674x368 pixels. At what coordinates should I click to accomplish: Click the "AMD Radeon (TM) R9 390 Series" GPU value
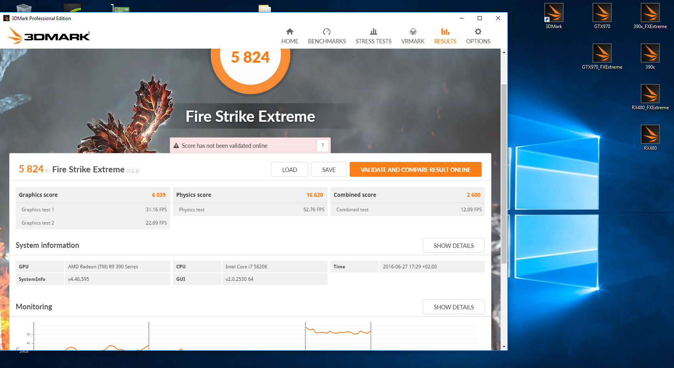(103, 267)
